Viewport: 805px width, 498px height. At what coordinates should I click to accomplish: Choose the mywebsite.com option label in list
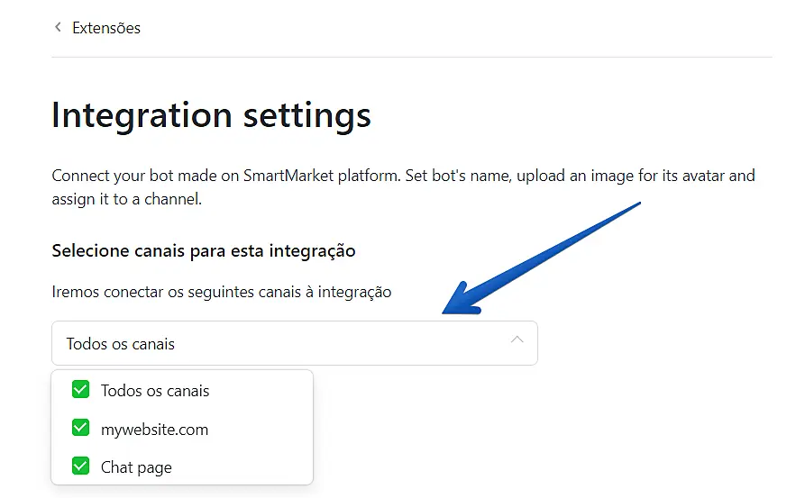tap(154, 430)
